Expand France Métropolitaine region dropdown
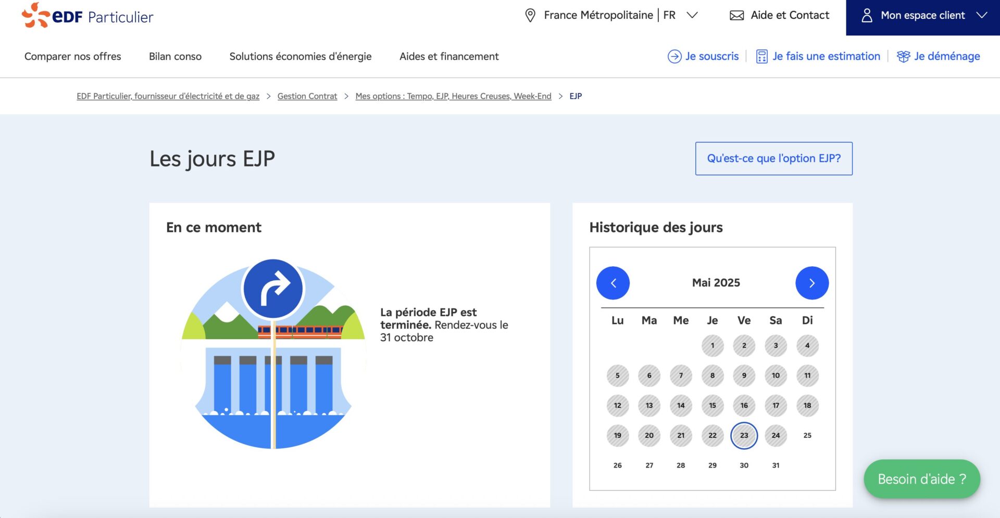The height and width of the screenshot is (518, 1000). (x=692, y=16)
